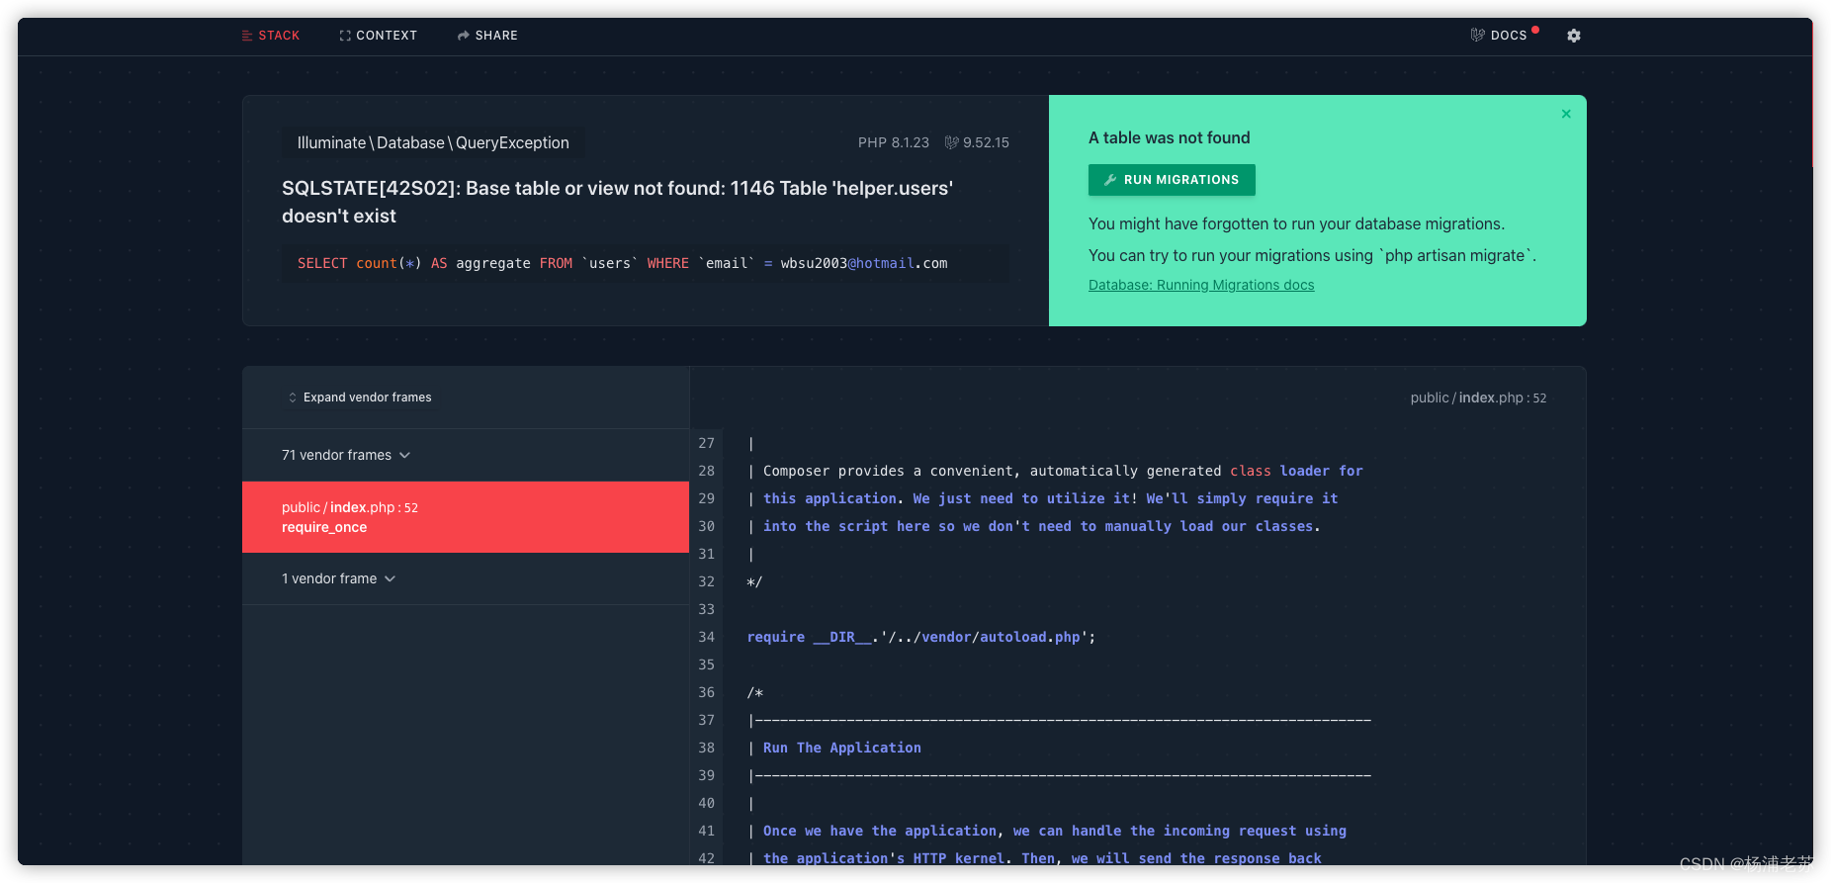
Task: Click the share arrow icon
Action: tap(463, 36)
